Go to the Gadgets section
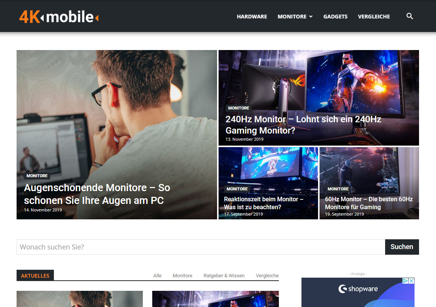This screenshot has height=307, width=436. coord(335,17)
